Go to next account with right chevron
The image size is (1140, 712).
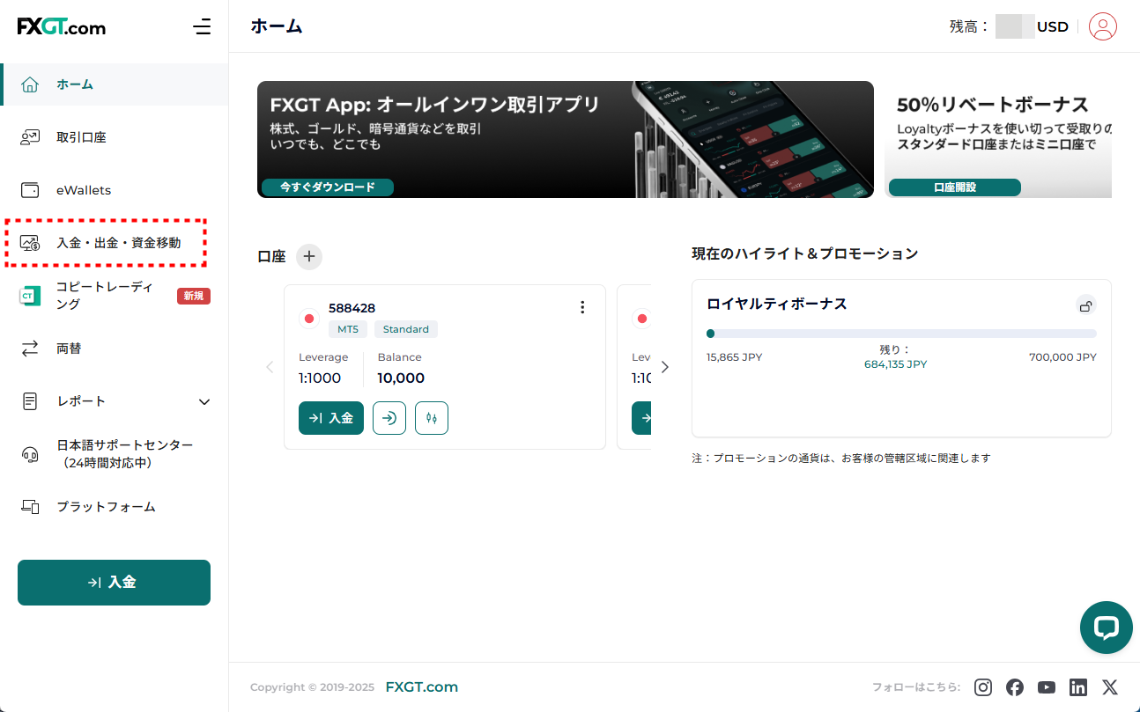click(665, 367)
